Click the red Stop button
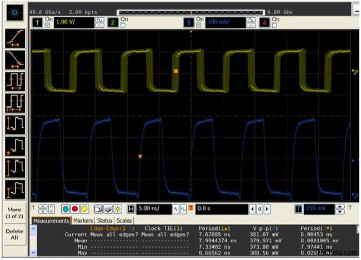 [75, 209]
